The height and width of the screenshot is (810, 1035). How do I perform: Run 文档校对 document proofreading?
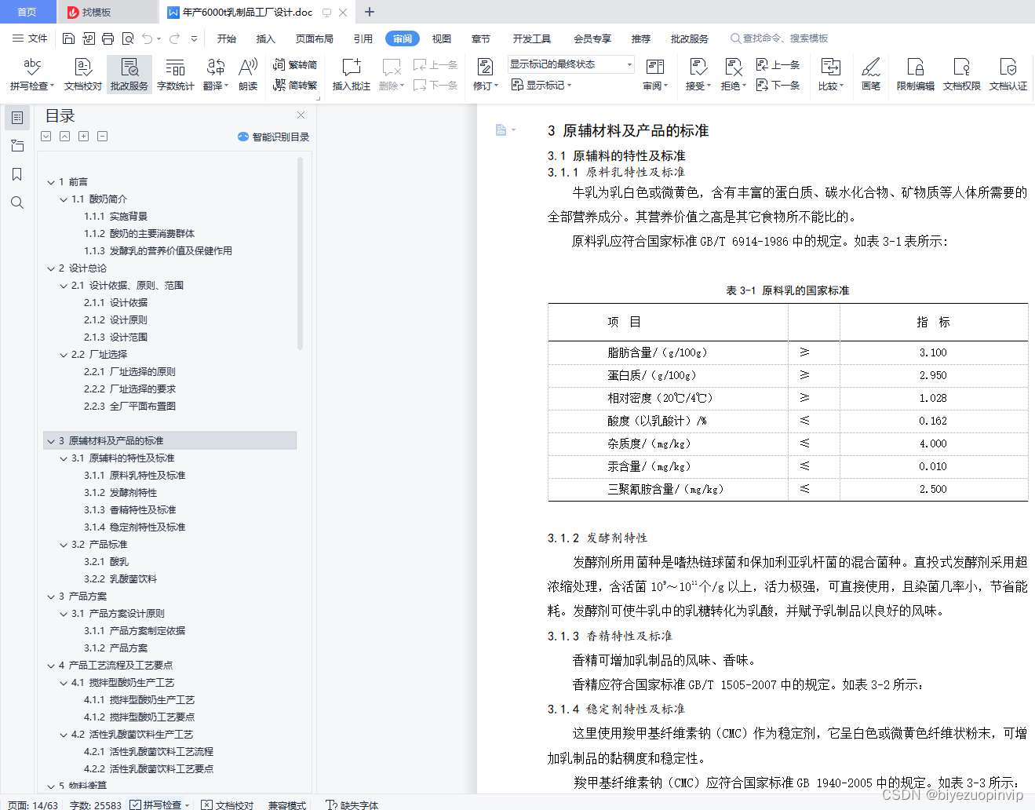point(83,75)
